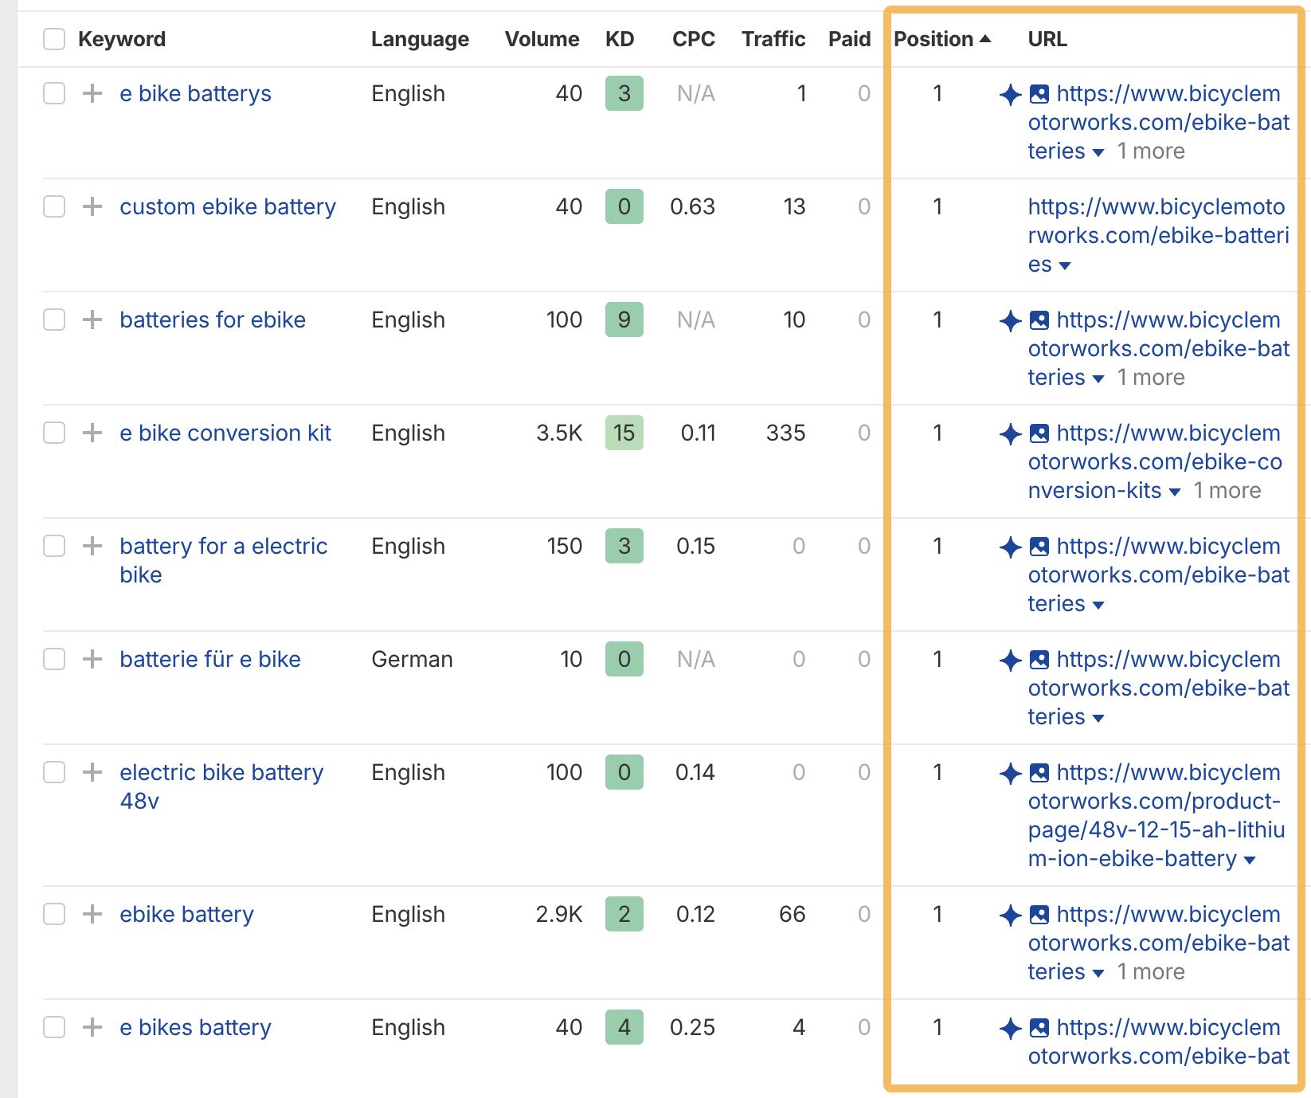Add 'custom ebike battery' using its plus icon
1311x1098 pixels.
tap(92, 206)
